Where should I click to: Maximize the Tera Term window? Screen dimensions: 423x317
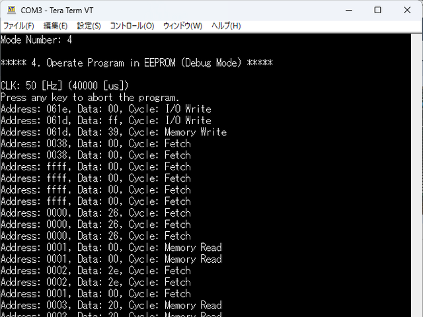[377, 10]
